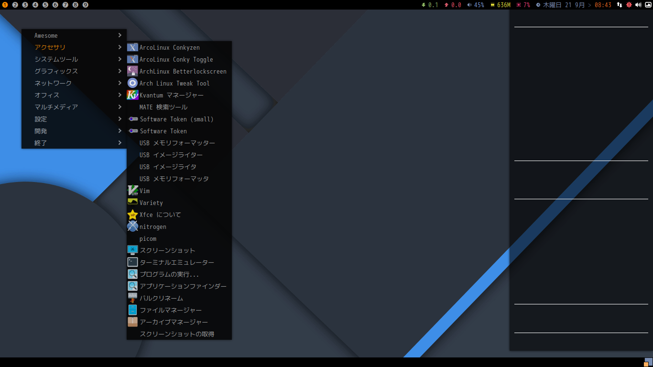Click the memory chip icon beside 636M

click(x=492, y=5)
